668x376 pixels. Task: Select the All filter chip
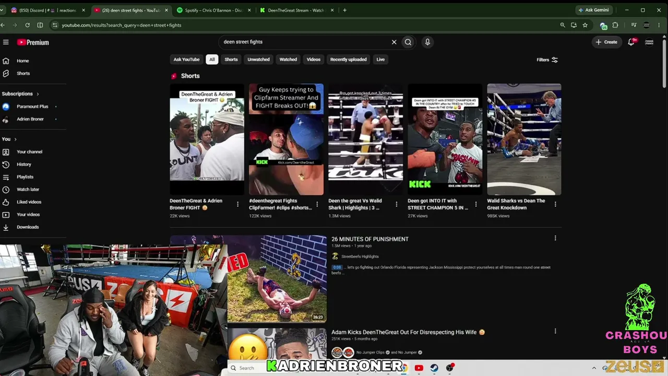pyautogui.click(x=212, y=60)
